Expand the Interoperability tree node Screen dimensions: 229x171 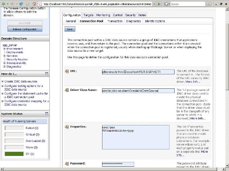[x=4, y=63]
